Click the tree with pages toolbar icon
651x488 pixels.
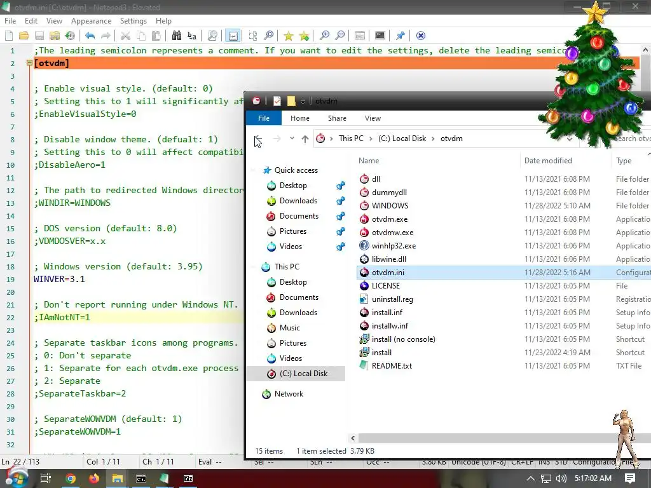(253, 36)
